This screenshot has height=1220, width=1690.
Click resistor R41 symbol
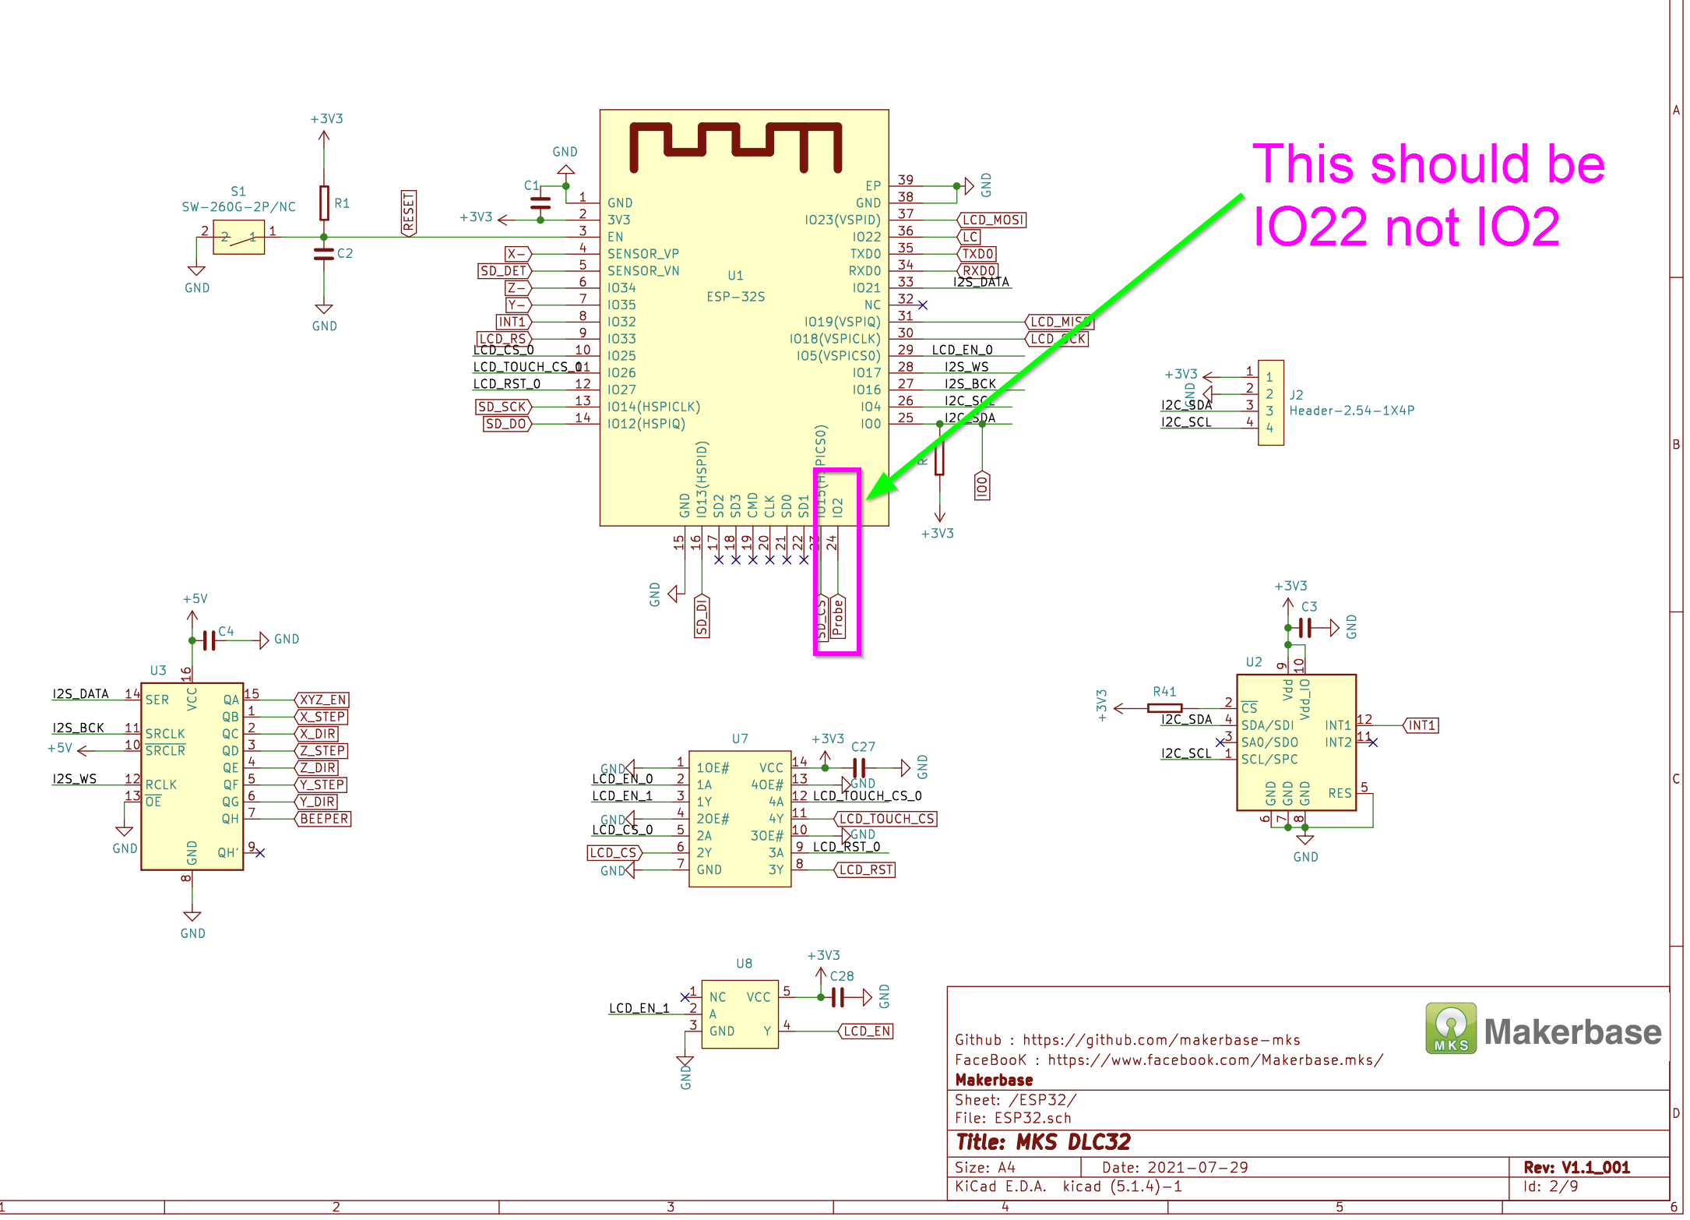tap(1164, 708)
